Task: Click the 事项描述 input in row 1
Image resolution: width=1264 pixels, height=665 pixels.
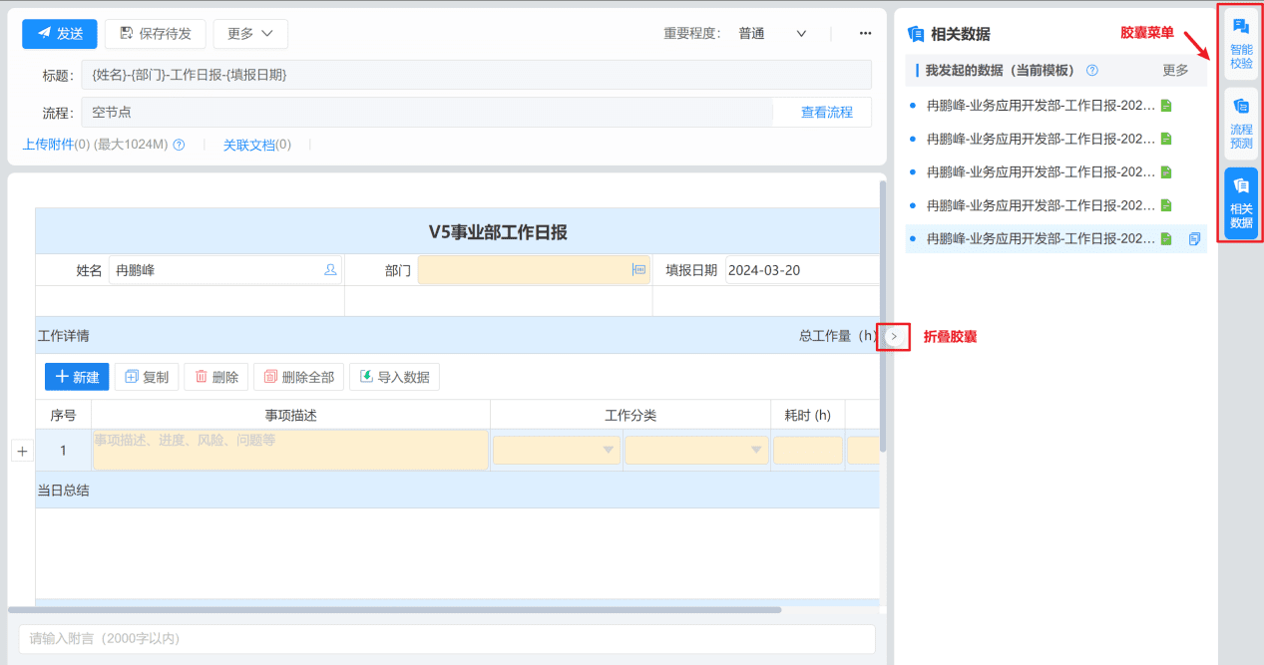Action: (290, 450)
